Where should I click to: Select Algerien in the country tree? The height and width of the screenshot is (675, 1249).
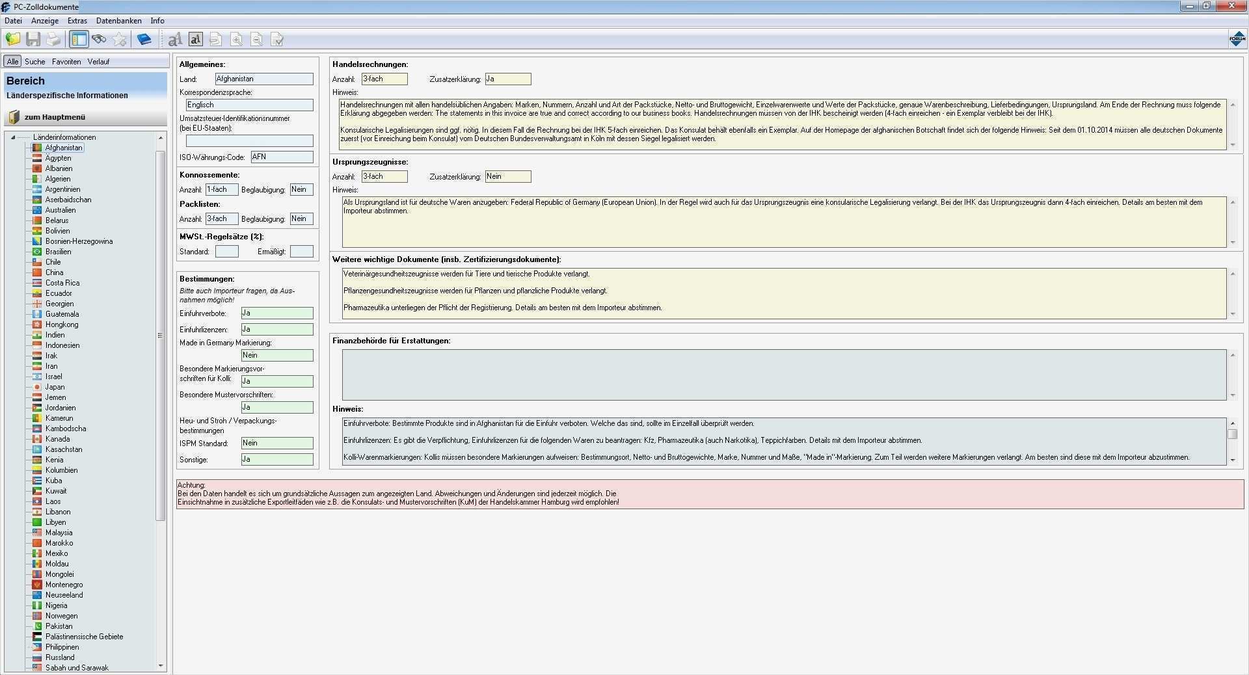coord(58,179)
